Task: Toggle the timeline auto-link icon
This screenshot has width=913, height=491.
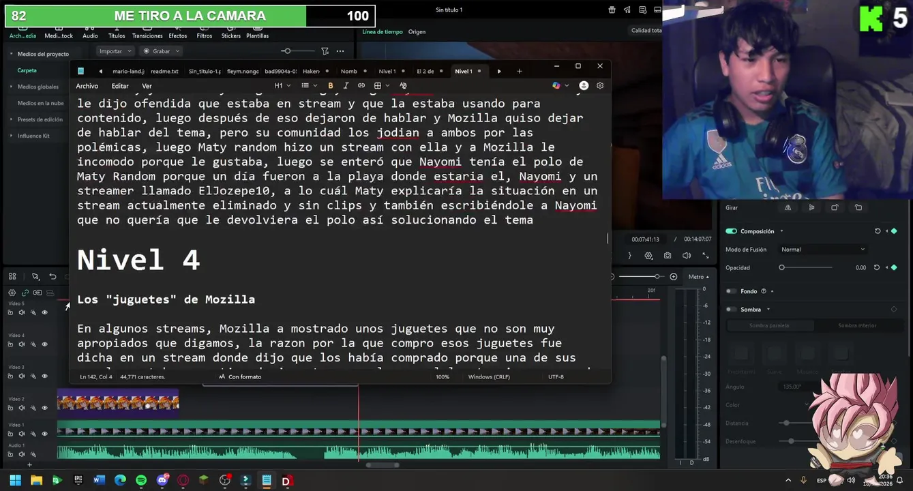Action: pyautogui.click(x=25, y=293)
